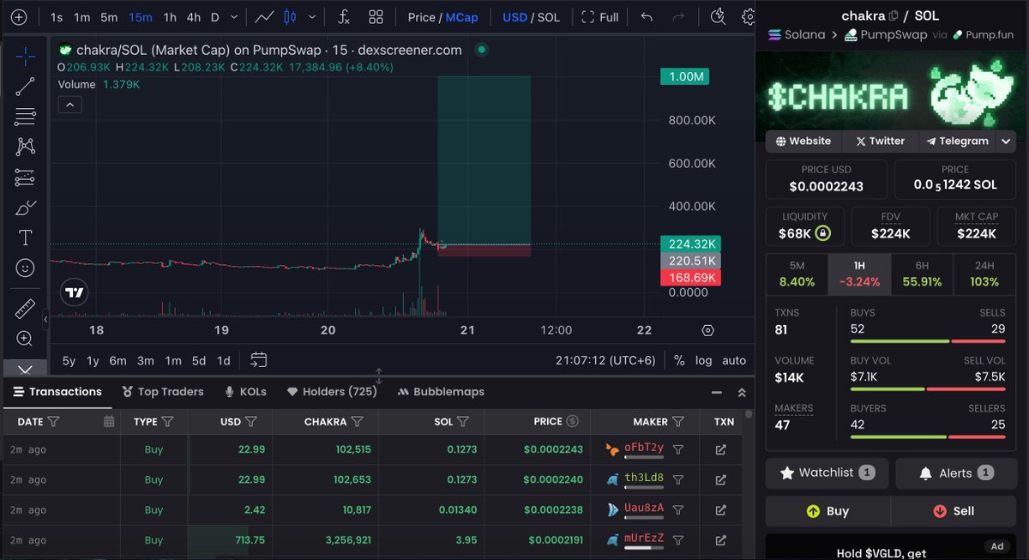Select the Text annotation tool
This screenshot has width=1029, height=560.
pos(25,238)
